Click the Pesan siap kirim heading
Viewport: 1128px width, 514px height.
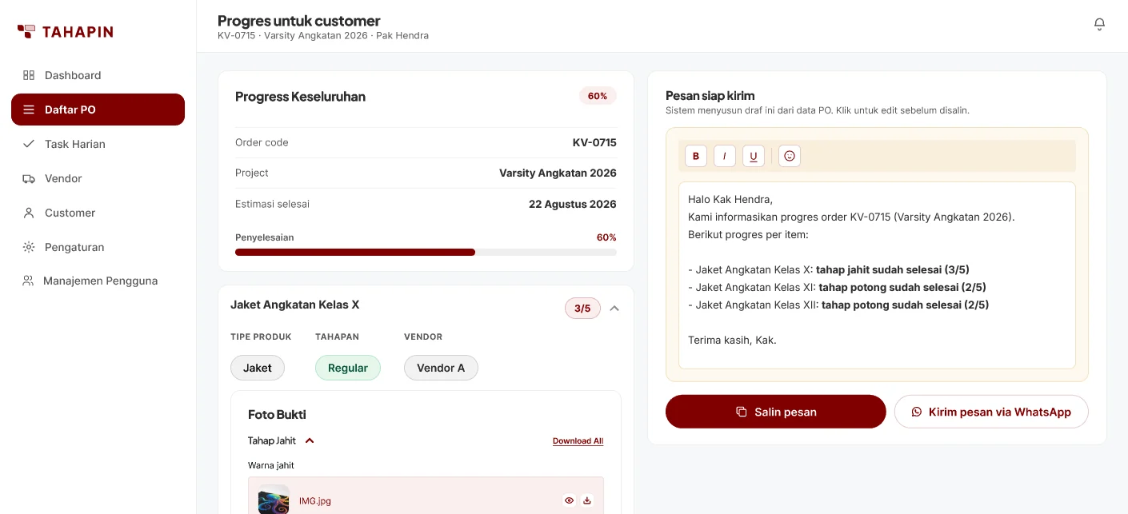coord(710,96)
